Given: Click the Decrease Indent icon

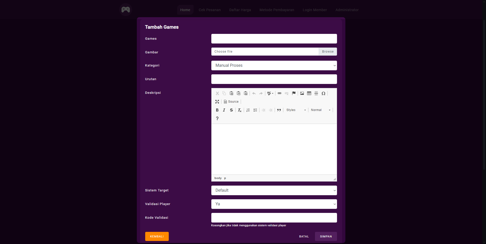Looking at the screenshot, I should click(x=264, y=110).
